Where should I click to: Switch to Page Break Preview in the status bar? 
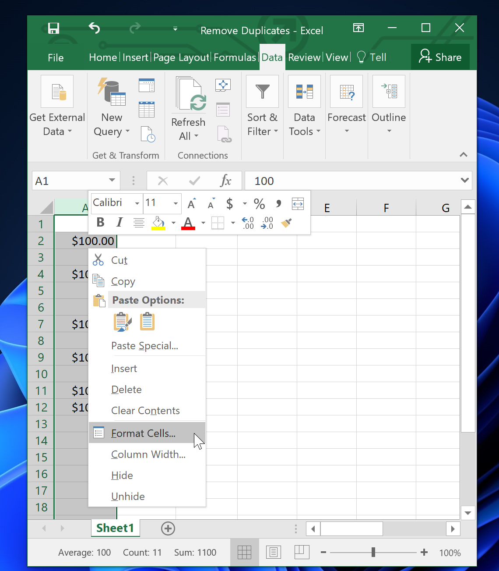tap(302, 552)
